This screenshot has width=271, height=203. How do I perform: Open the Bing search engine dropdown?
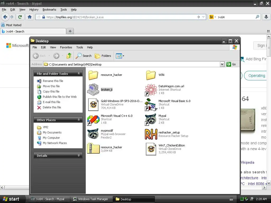(x=215, y=17)
